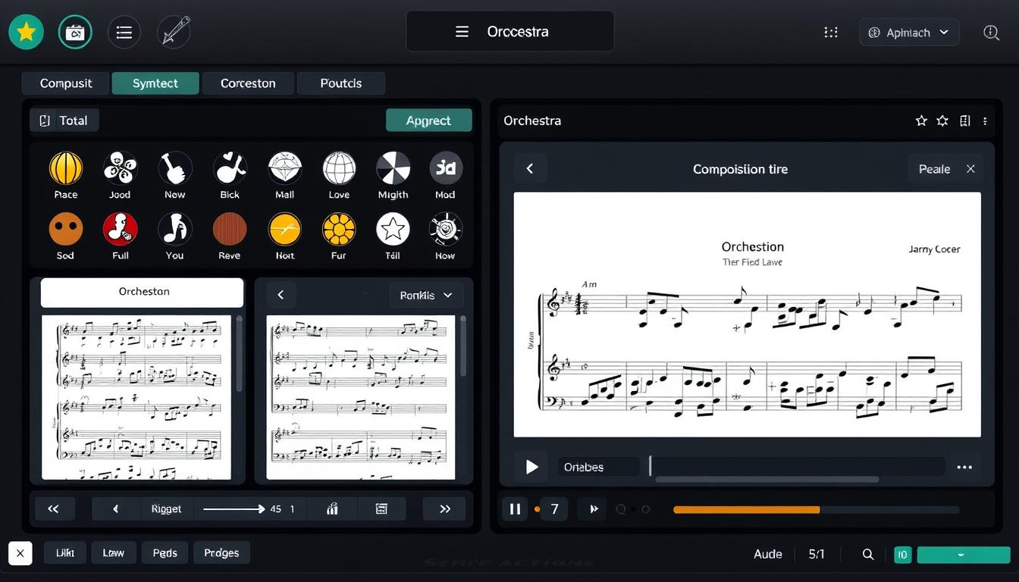Select the Till star instrument icon
The height and width of the screenshot is (582, 1019).
[393, 229]
